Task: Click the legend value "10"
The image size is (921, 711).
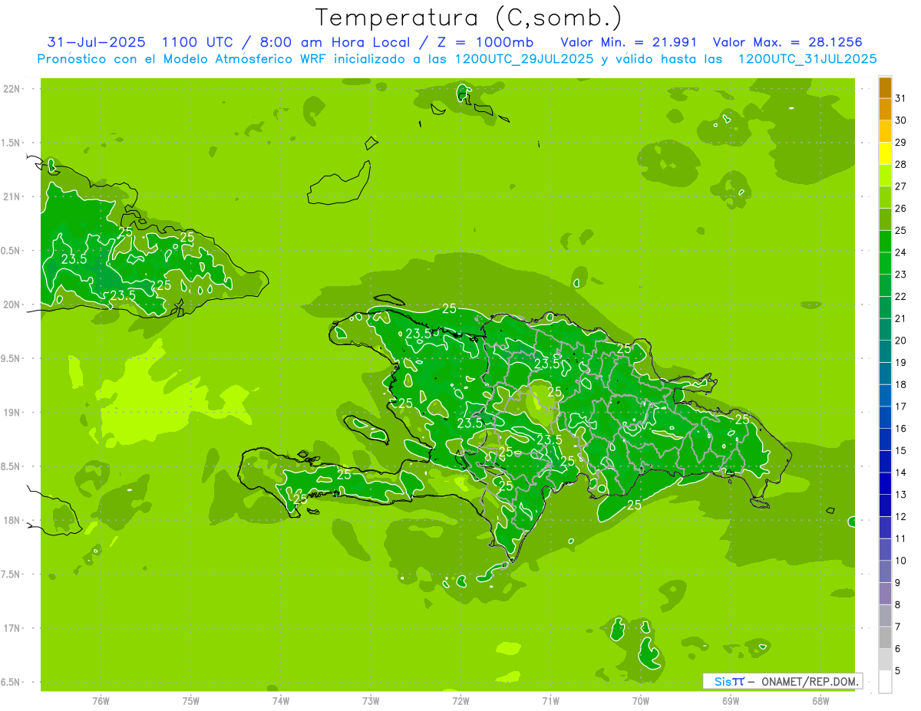Action: point(901,561)
